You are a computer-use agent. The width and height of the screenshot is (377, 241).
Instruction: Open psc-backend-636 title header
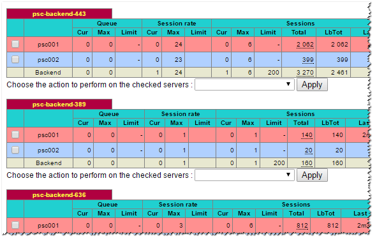click(59, 195)
